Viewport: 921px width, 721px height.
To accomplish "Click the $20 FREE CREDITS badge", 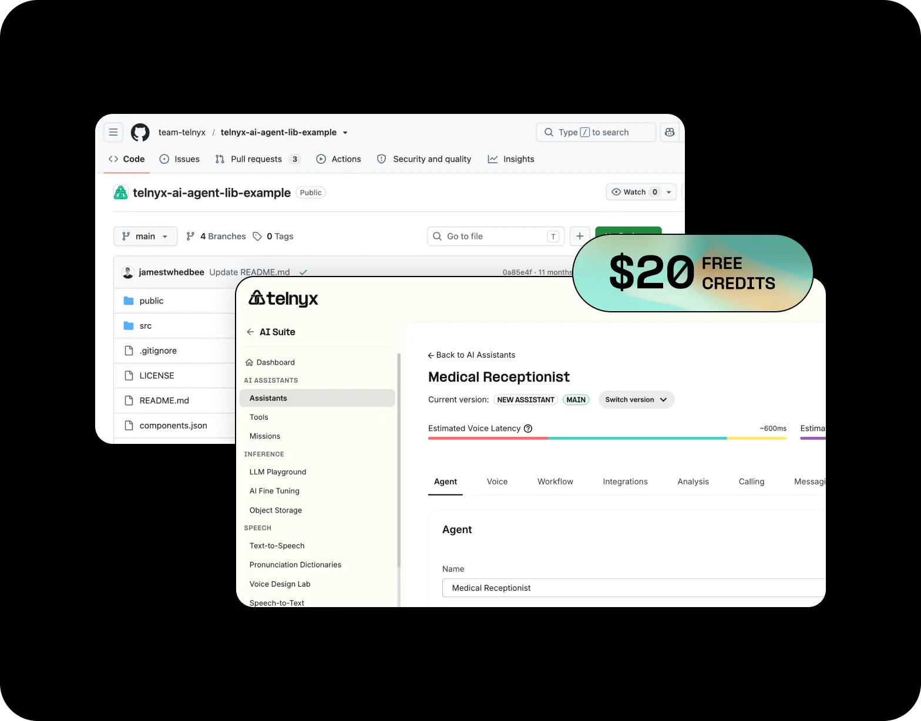I will [x=693, y=273].
